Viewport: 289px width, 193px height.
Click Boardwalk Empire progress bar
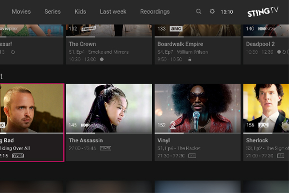click(x=197, y=37)
